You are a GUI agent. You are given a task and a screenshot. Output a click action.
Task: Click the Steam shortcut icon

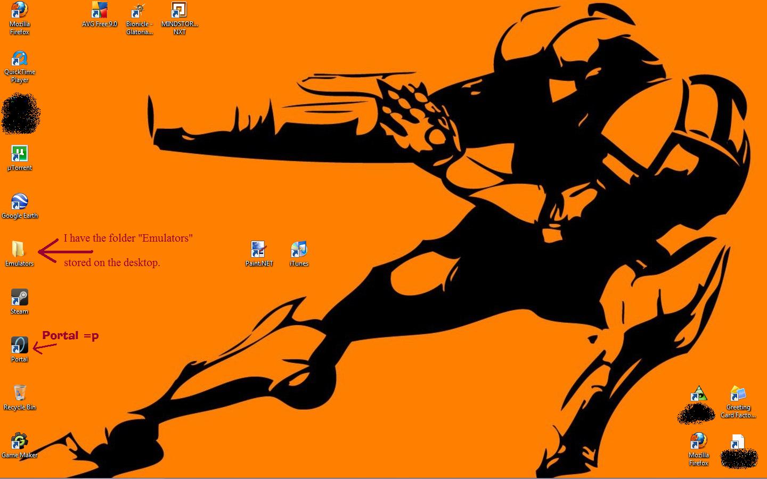[20, 302]
